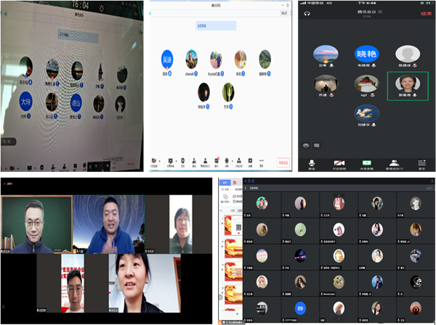Viewport: 436px width, 325px height.
Task: Tap the green share screen icon
Action: [367, 162]
